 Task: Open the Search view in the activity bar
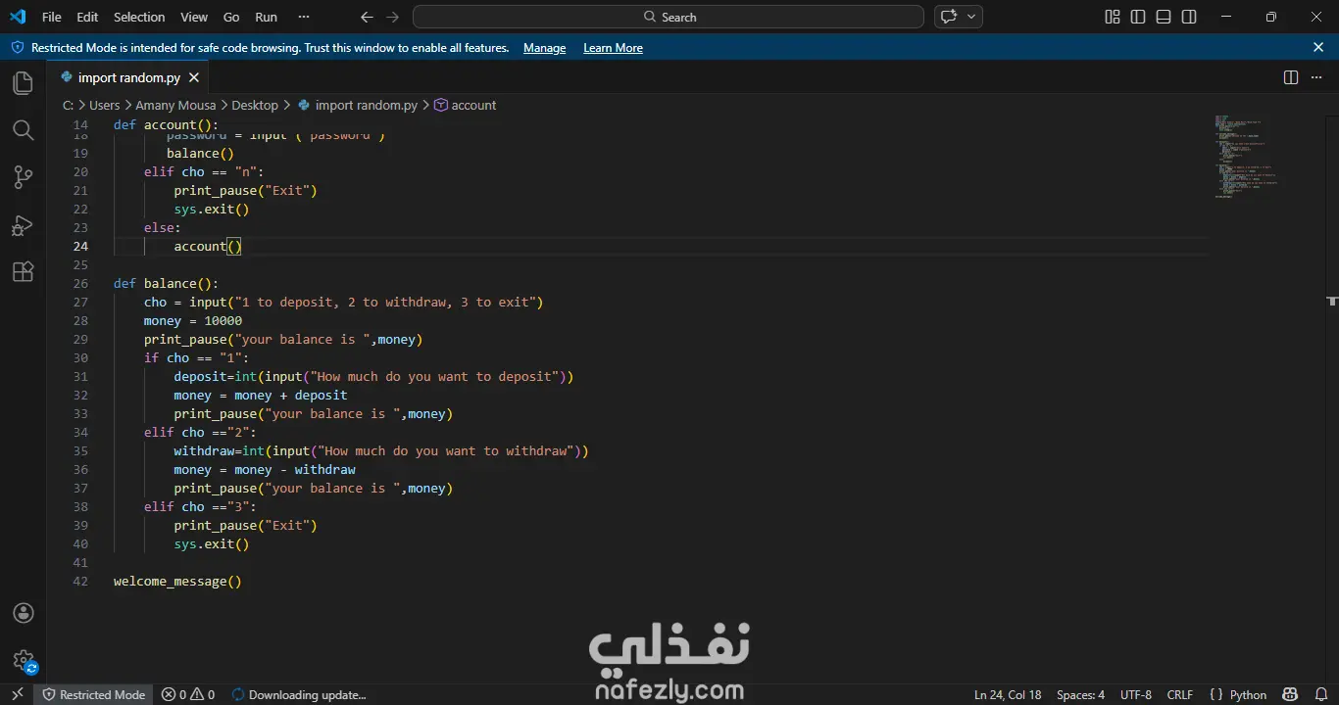click(x=23, y=130)
